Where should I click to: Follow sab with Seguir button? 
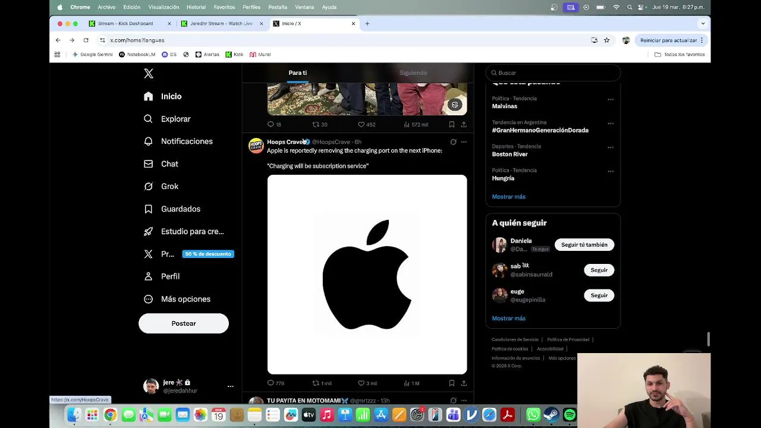[599, 270]
